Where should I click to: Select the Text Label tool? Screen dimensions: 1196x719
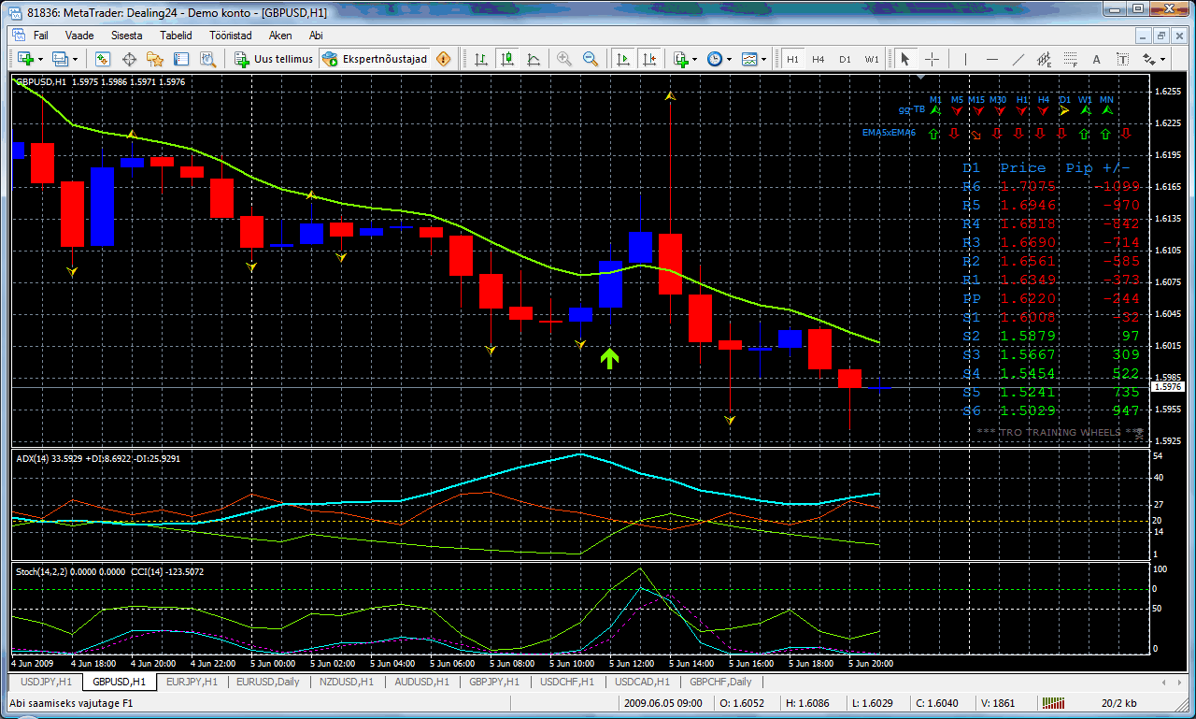[1123, 59]
